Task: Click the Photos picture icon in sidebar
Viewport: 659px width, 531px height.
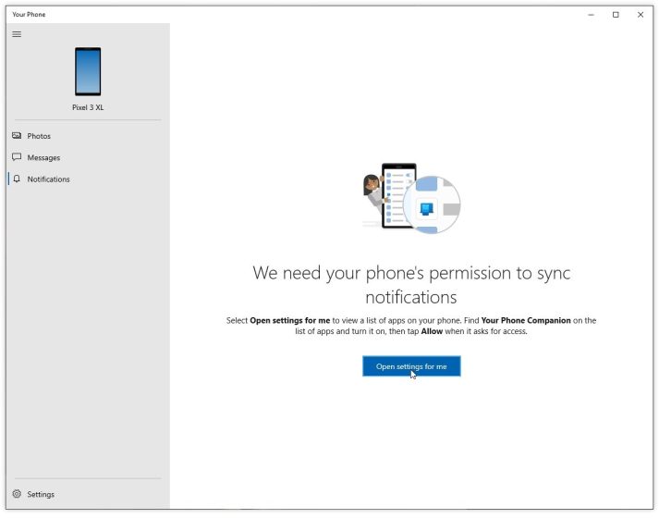Action: (17, 135)
